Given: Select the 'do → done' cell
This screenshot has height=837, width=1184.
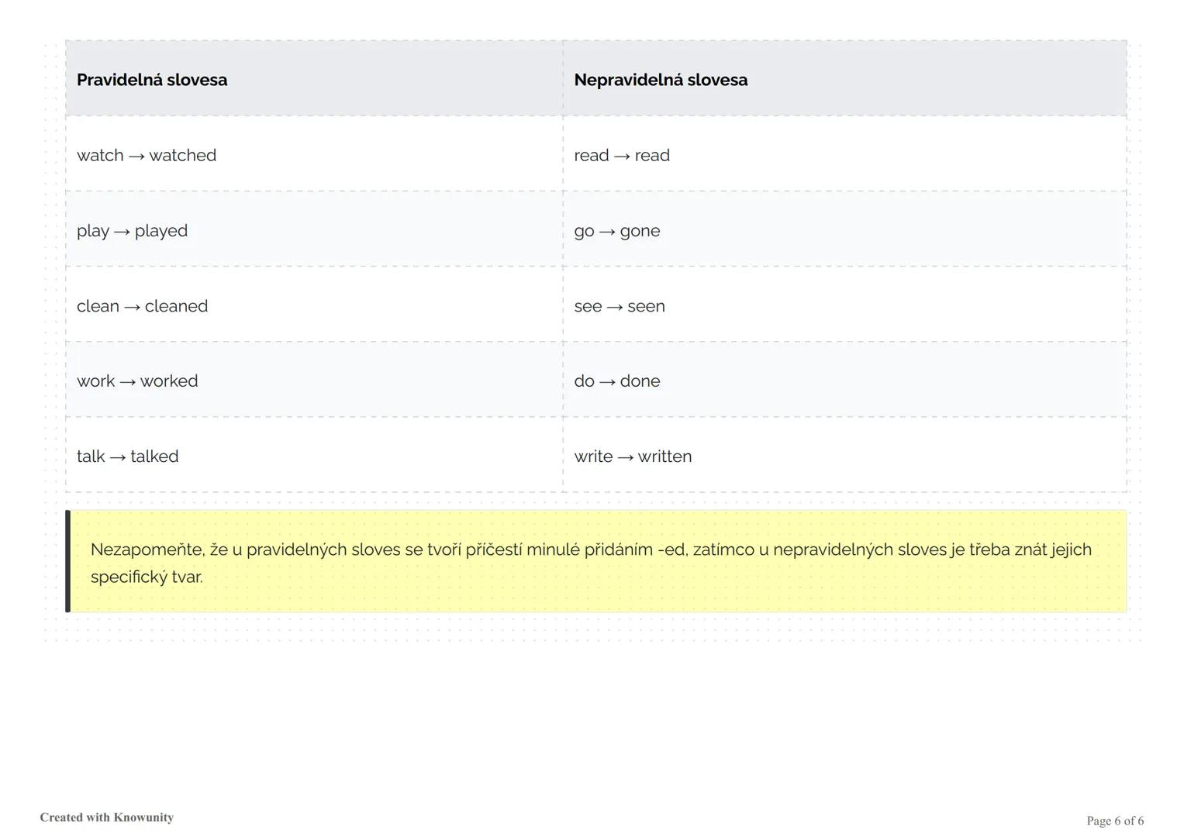Looking at the screenshot, I should (617, 381).
